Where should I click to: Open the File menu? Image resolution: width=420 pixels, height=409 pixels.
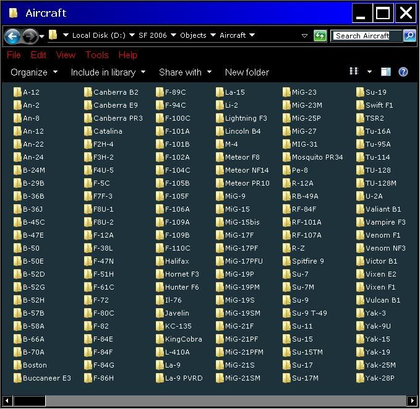(x=14, y=55)
